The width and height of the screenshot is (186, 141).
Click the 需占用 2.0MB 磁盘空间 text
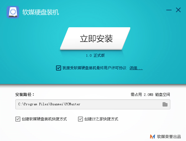coord(150,95)
